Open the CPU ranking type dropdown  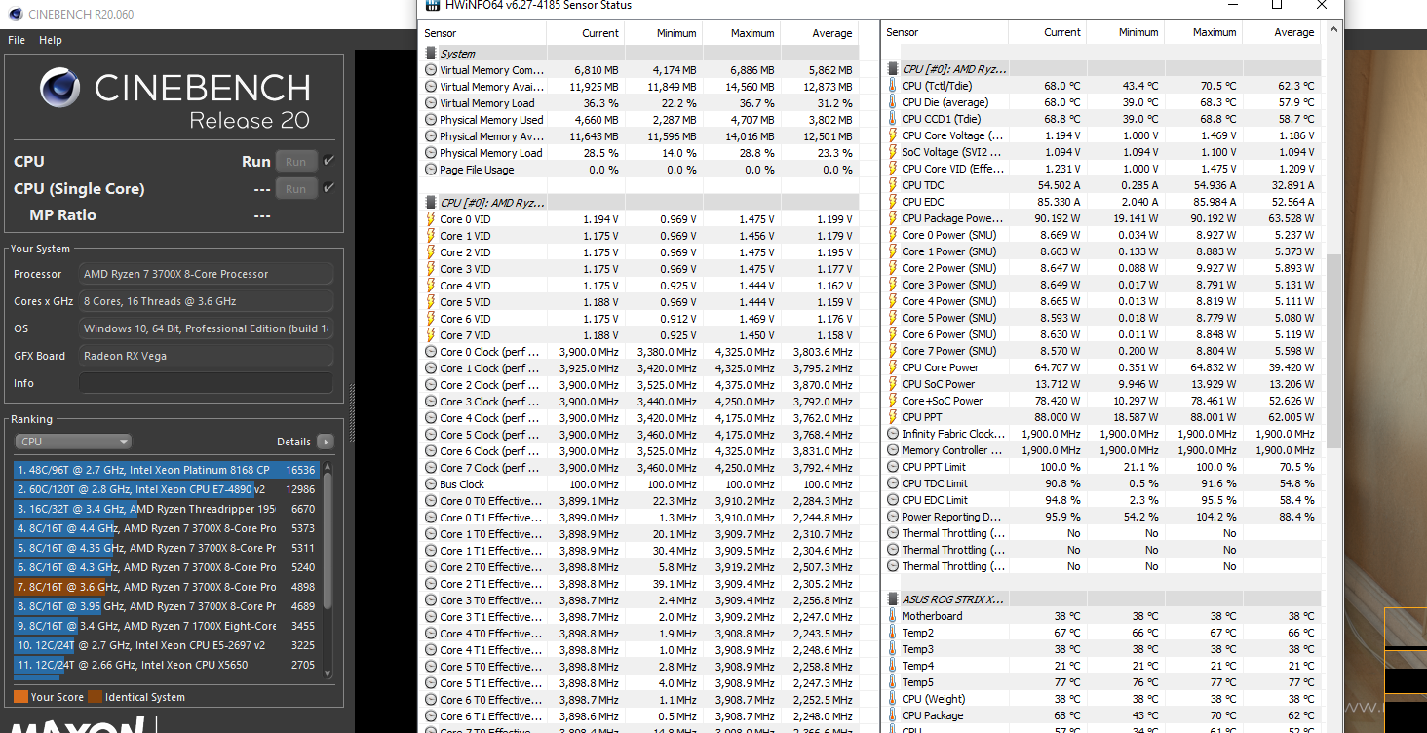pyautogui.click(x=73, y=442)
